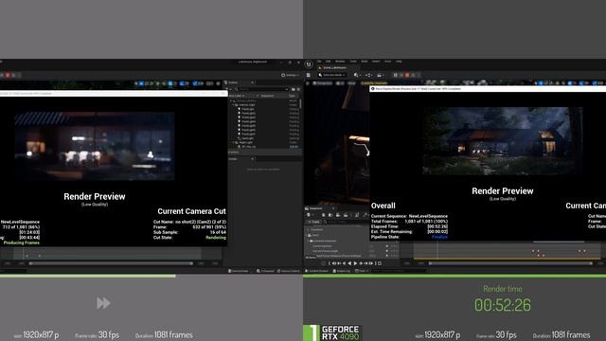606x341 pixels.
Task: Sort by the Type column header in Outliner
Action: (292, 96)
